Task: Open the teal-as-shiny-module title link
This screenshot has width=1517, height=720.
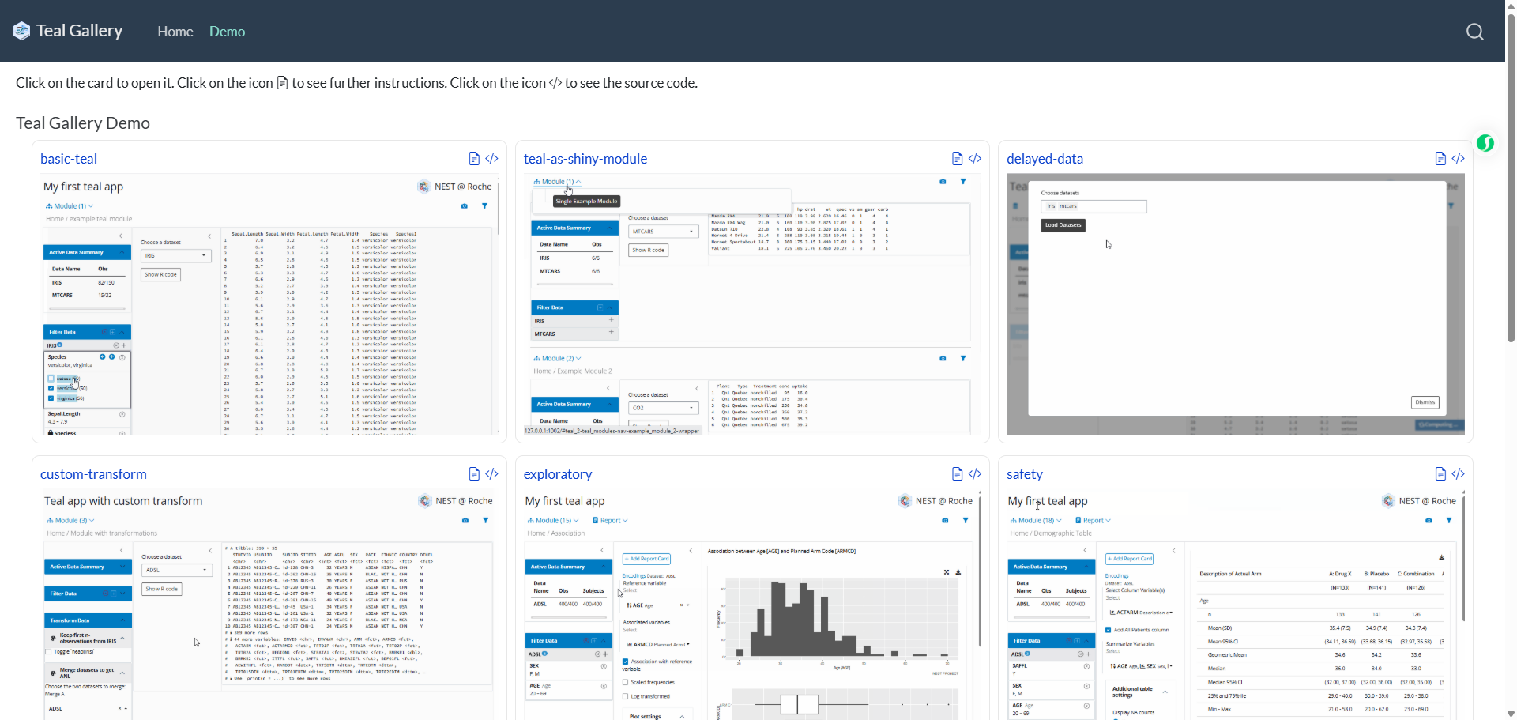Action: click(585, 159)
